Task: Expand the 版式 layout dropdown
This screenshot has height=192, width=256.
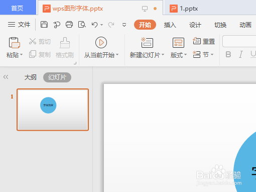Action: [x=185, y=55]
